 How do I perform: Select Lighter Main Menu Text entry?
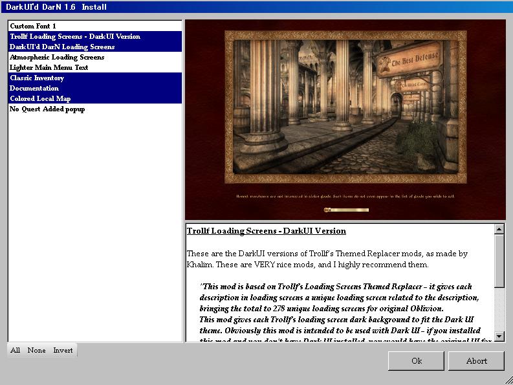95,67
